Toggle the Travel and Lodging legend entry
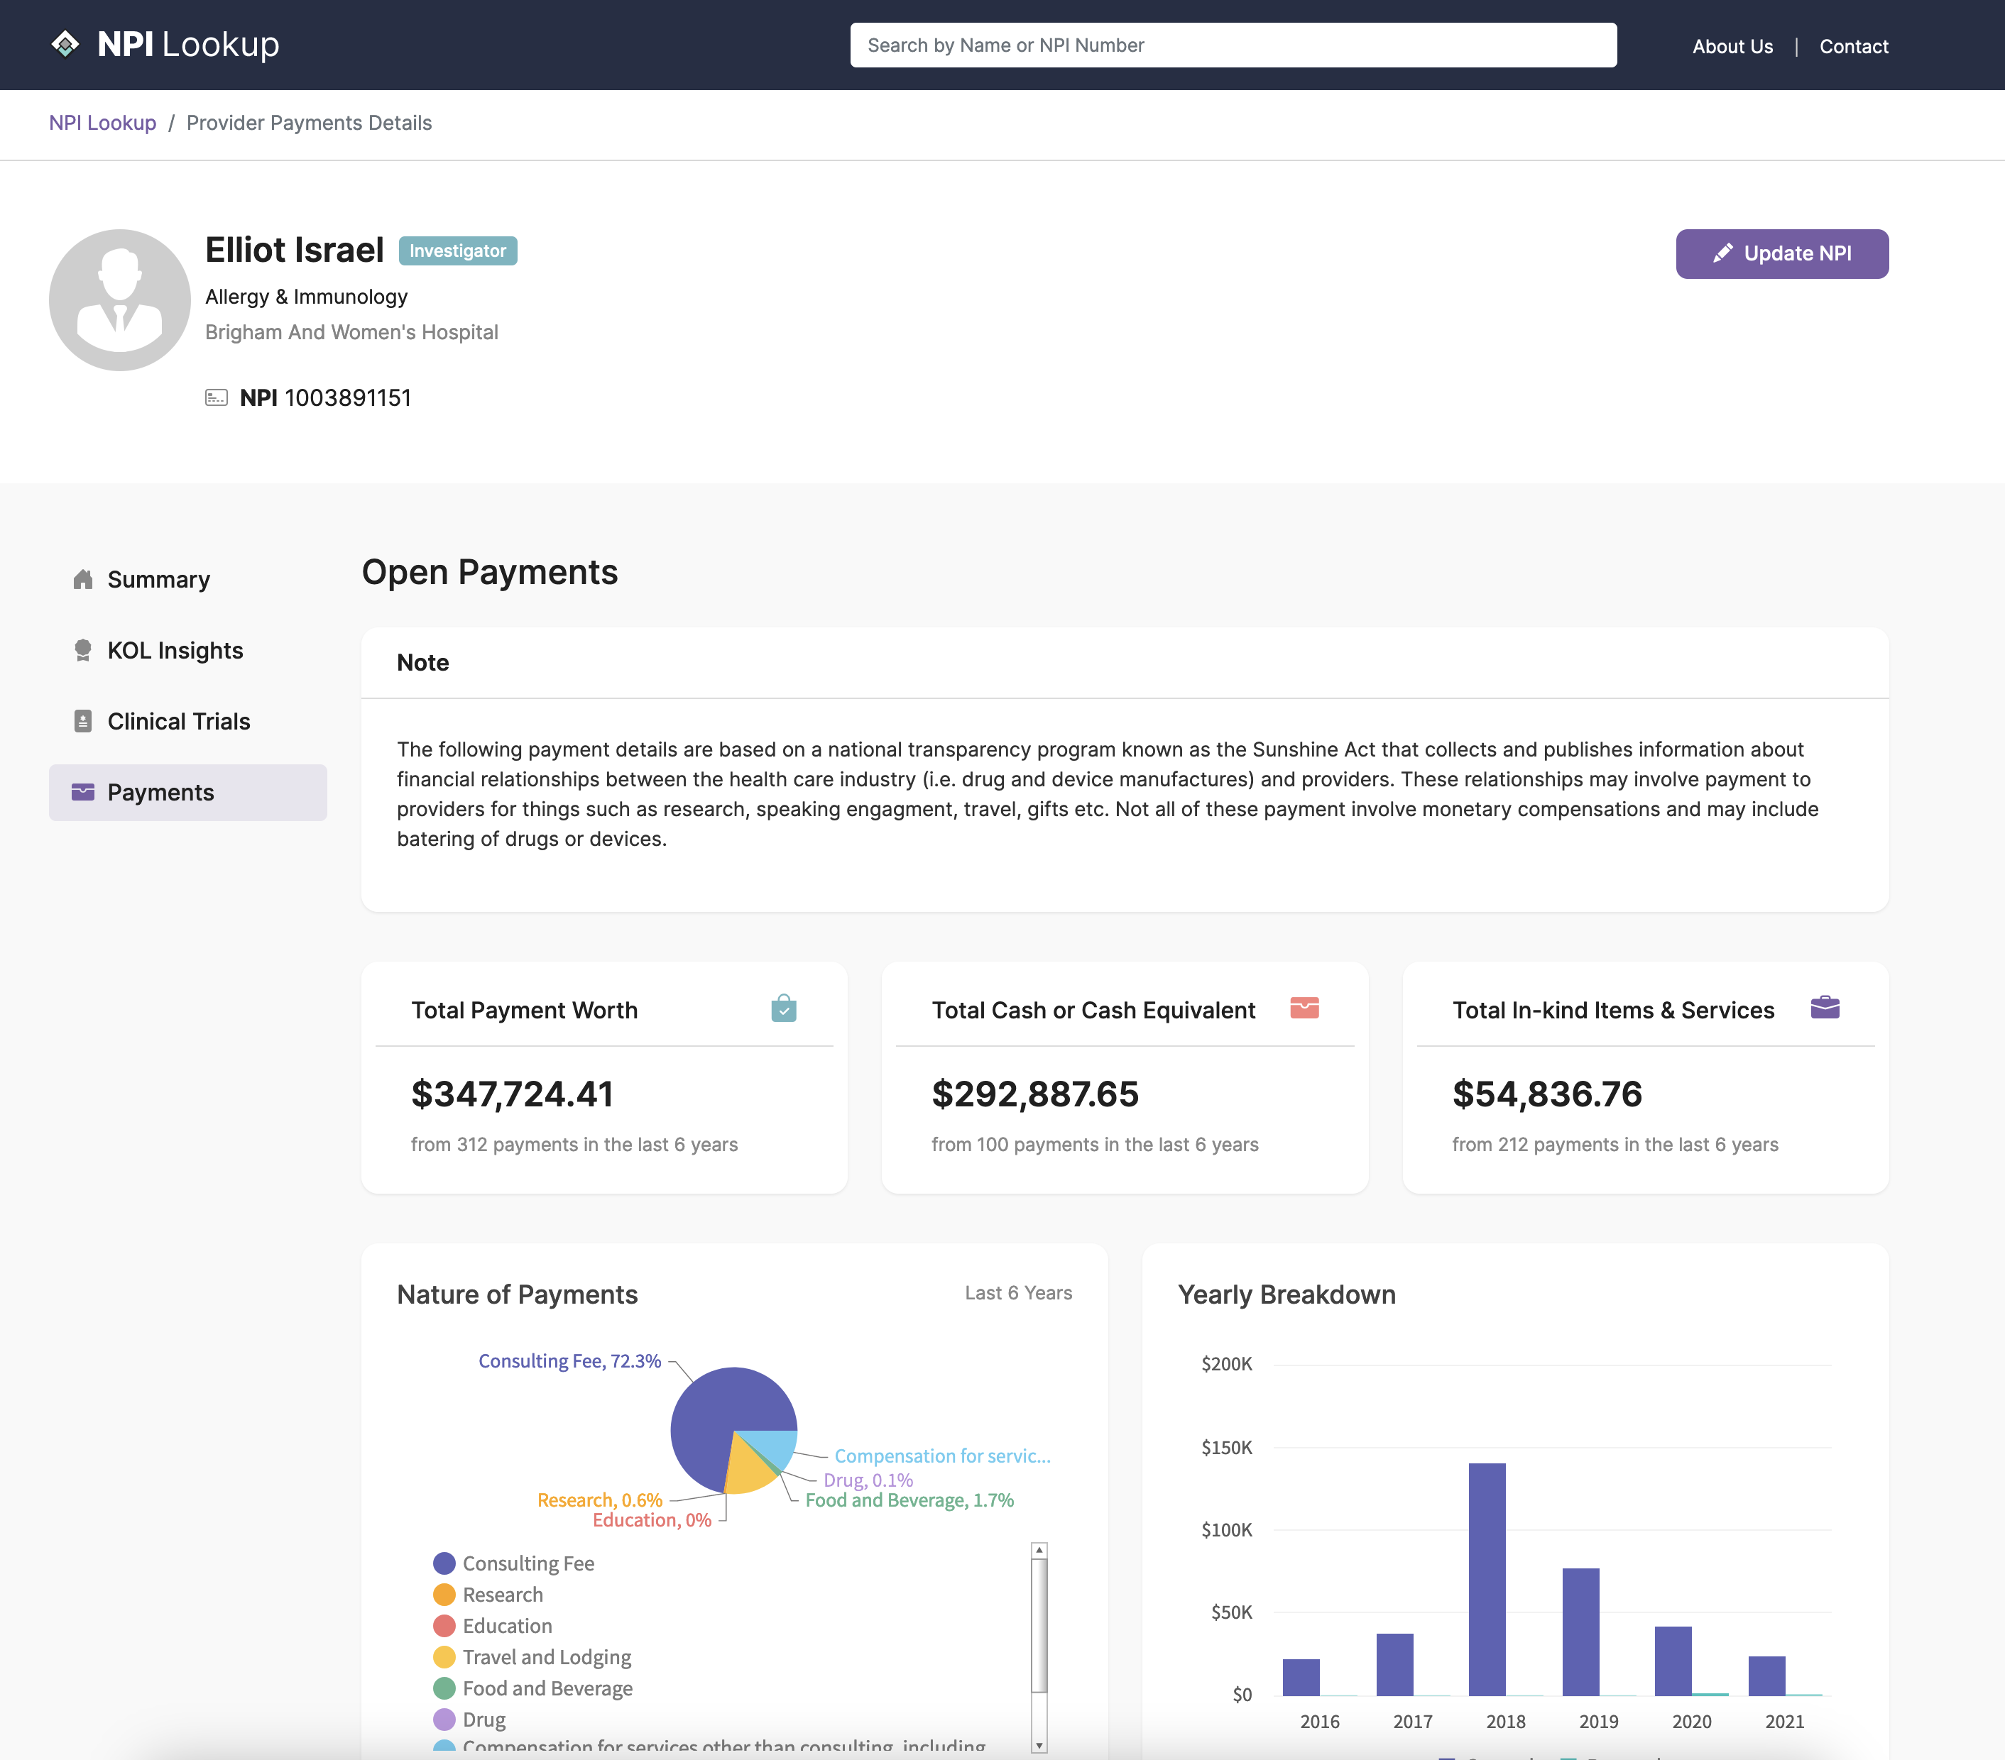This screenshot has width=2005, height=1760. pyautogui.click(x=547, y=1657)
